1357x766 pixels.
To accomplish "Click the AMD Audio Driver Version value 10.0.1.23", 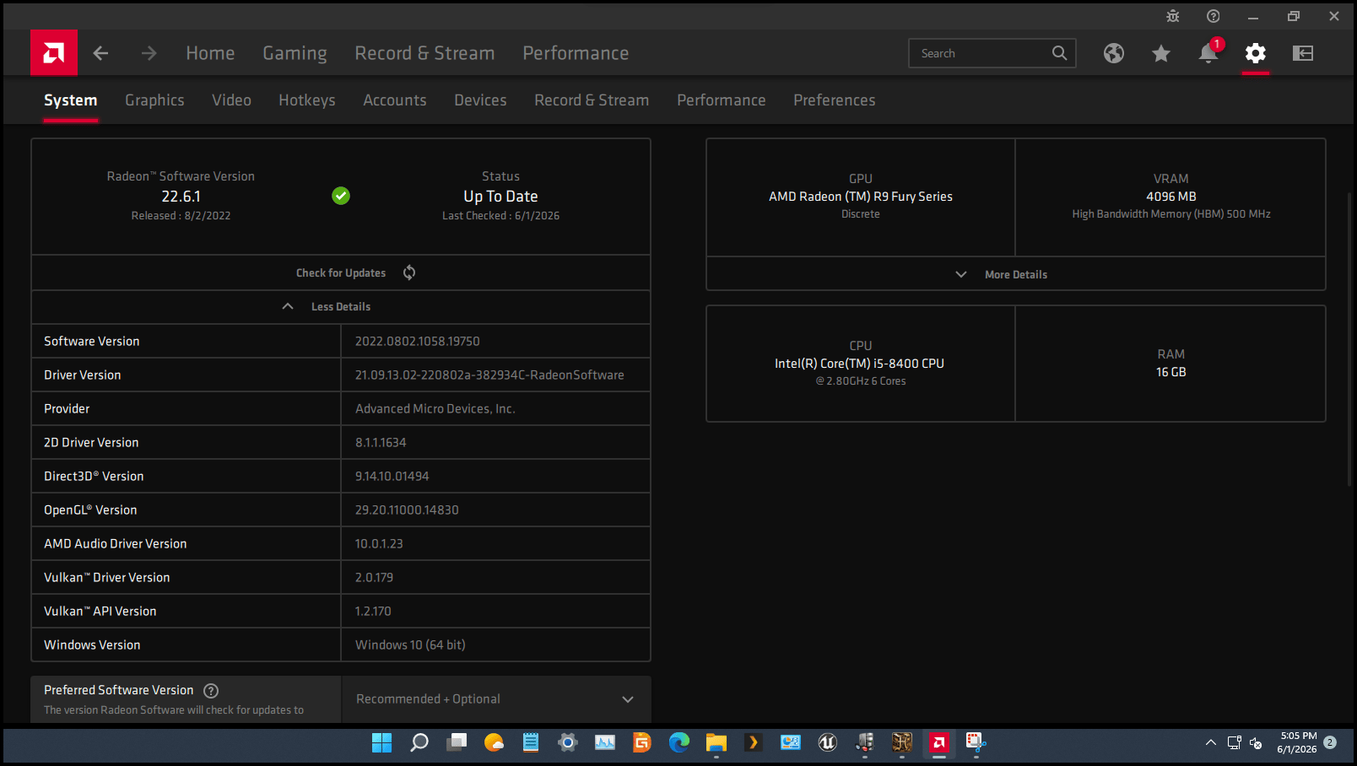I will tap(379, 544).
